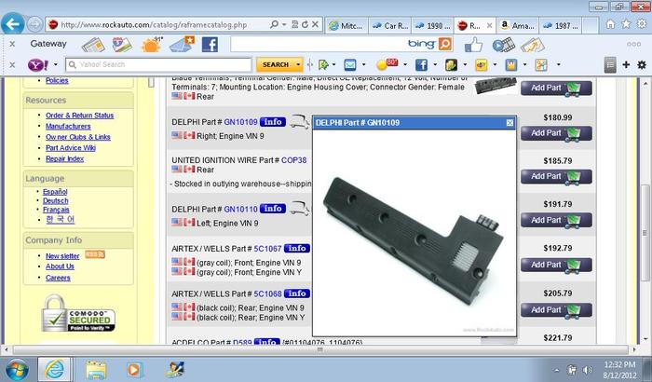Click the horizontal scrollbar at page bottom
Screen dimensions: 652x382
point(320,350)
